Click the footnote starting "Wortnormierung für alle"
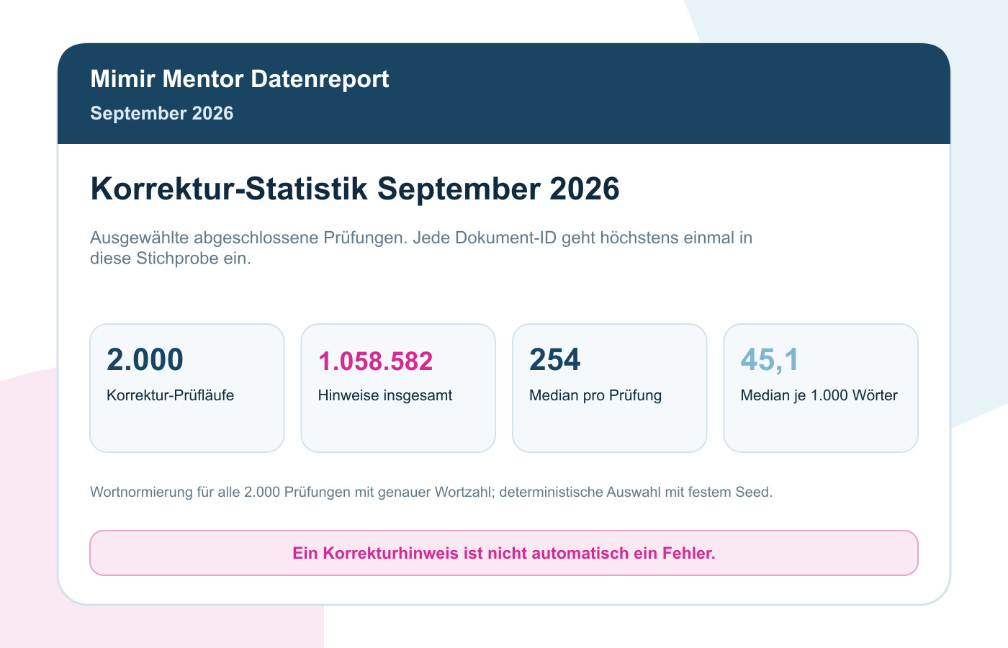Image resolution: width=1008 pixels, height=648 pixels. coord(431,492)
